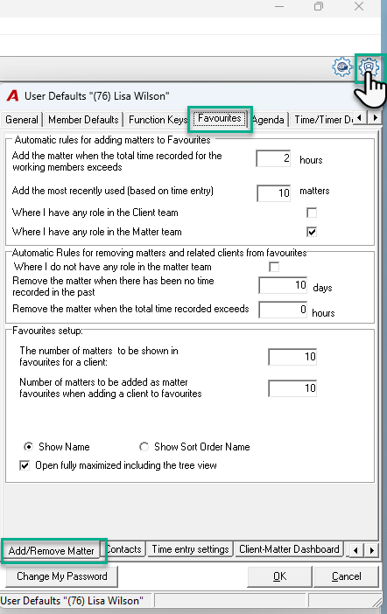387x614 pixels.
Task: Click the window resize grip in status bar
Action: [376, 602]
